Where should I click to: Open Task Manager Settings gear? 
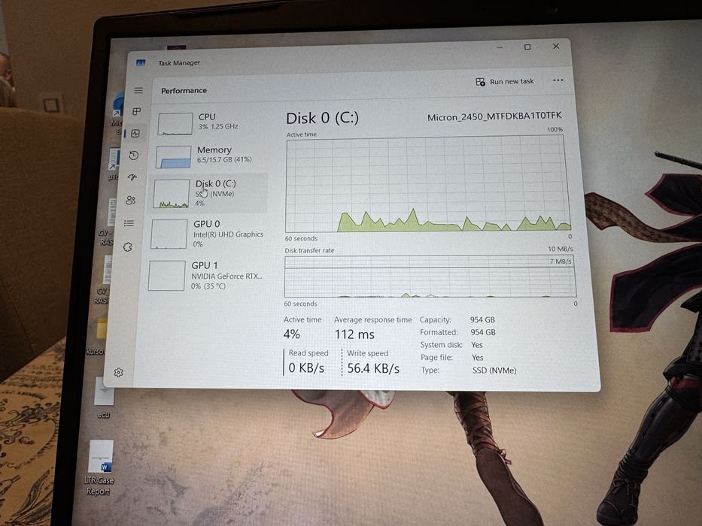coord(118,372)
